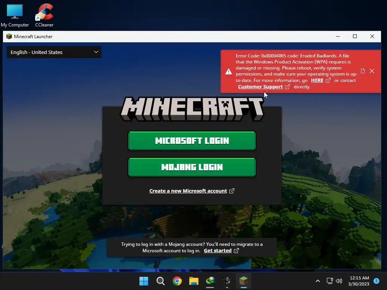Image resolution: width=387 pixels, height=290 pixels.
Task: Click the external-link icon beside Get started
Action: click(x=236, y=251)
